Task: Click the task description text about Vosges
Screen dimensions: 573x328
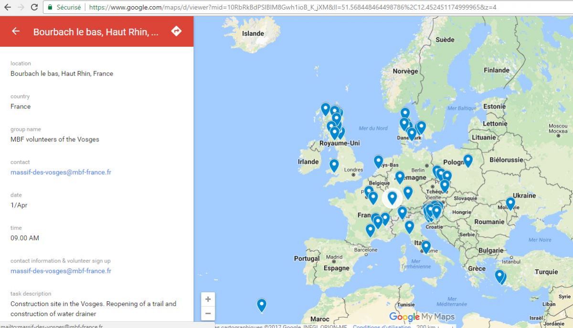Action: 94,308
